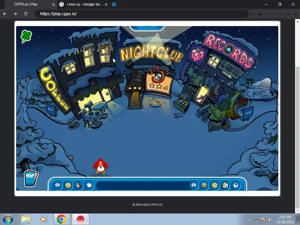Open the red mask app in taskbar

[81, 219]
